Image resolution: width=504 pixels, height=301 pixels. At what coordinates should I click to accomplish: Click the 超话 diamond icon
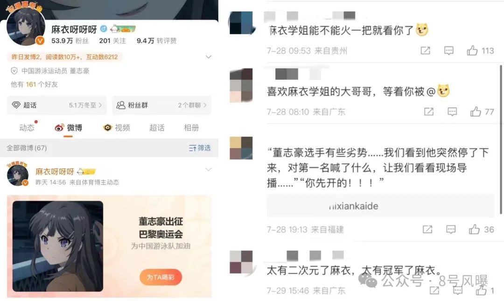click(16, 105)
